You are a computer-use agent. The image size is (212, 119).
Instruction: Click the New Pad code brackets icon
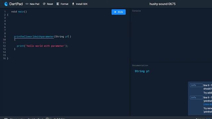coord(27,4)
